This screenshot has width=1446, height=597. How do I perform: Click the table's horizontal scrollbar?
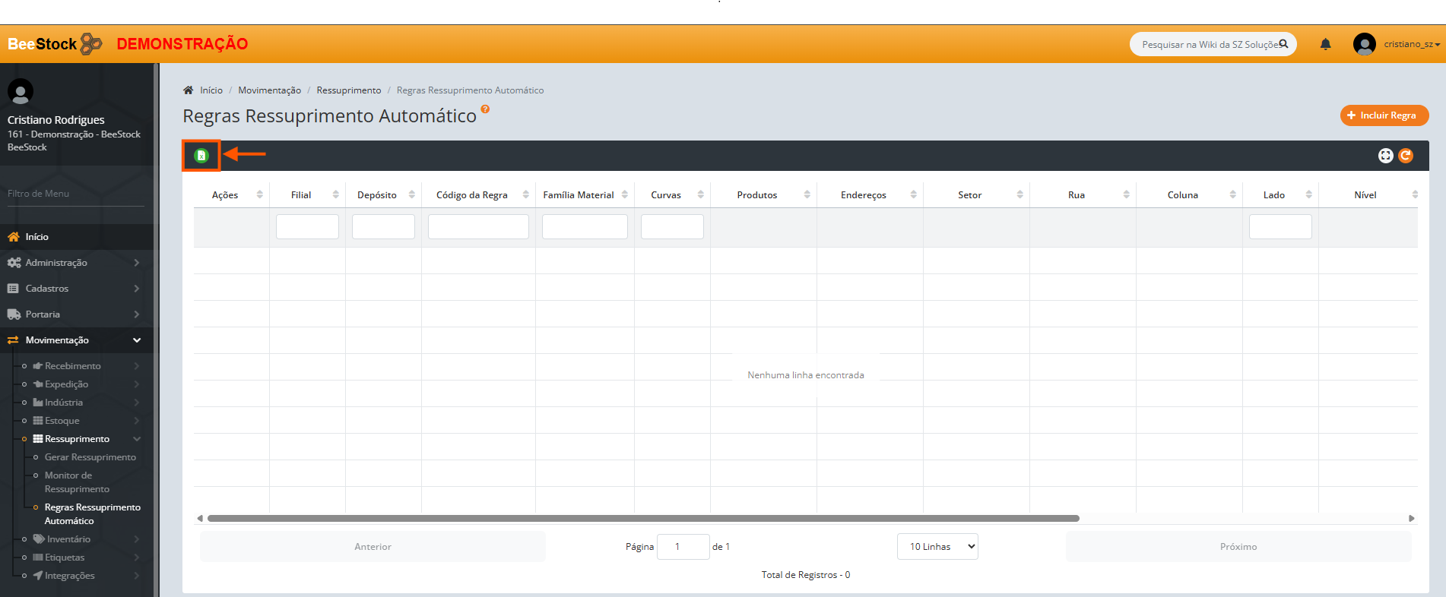(x=642, y=519)
